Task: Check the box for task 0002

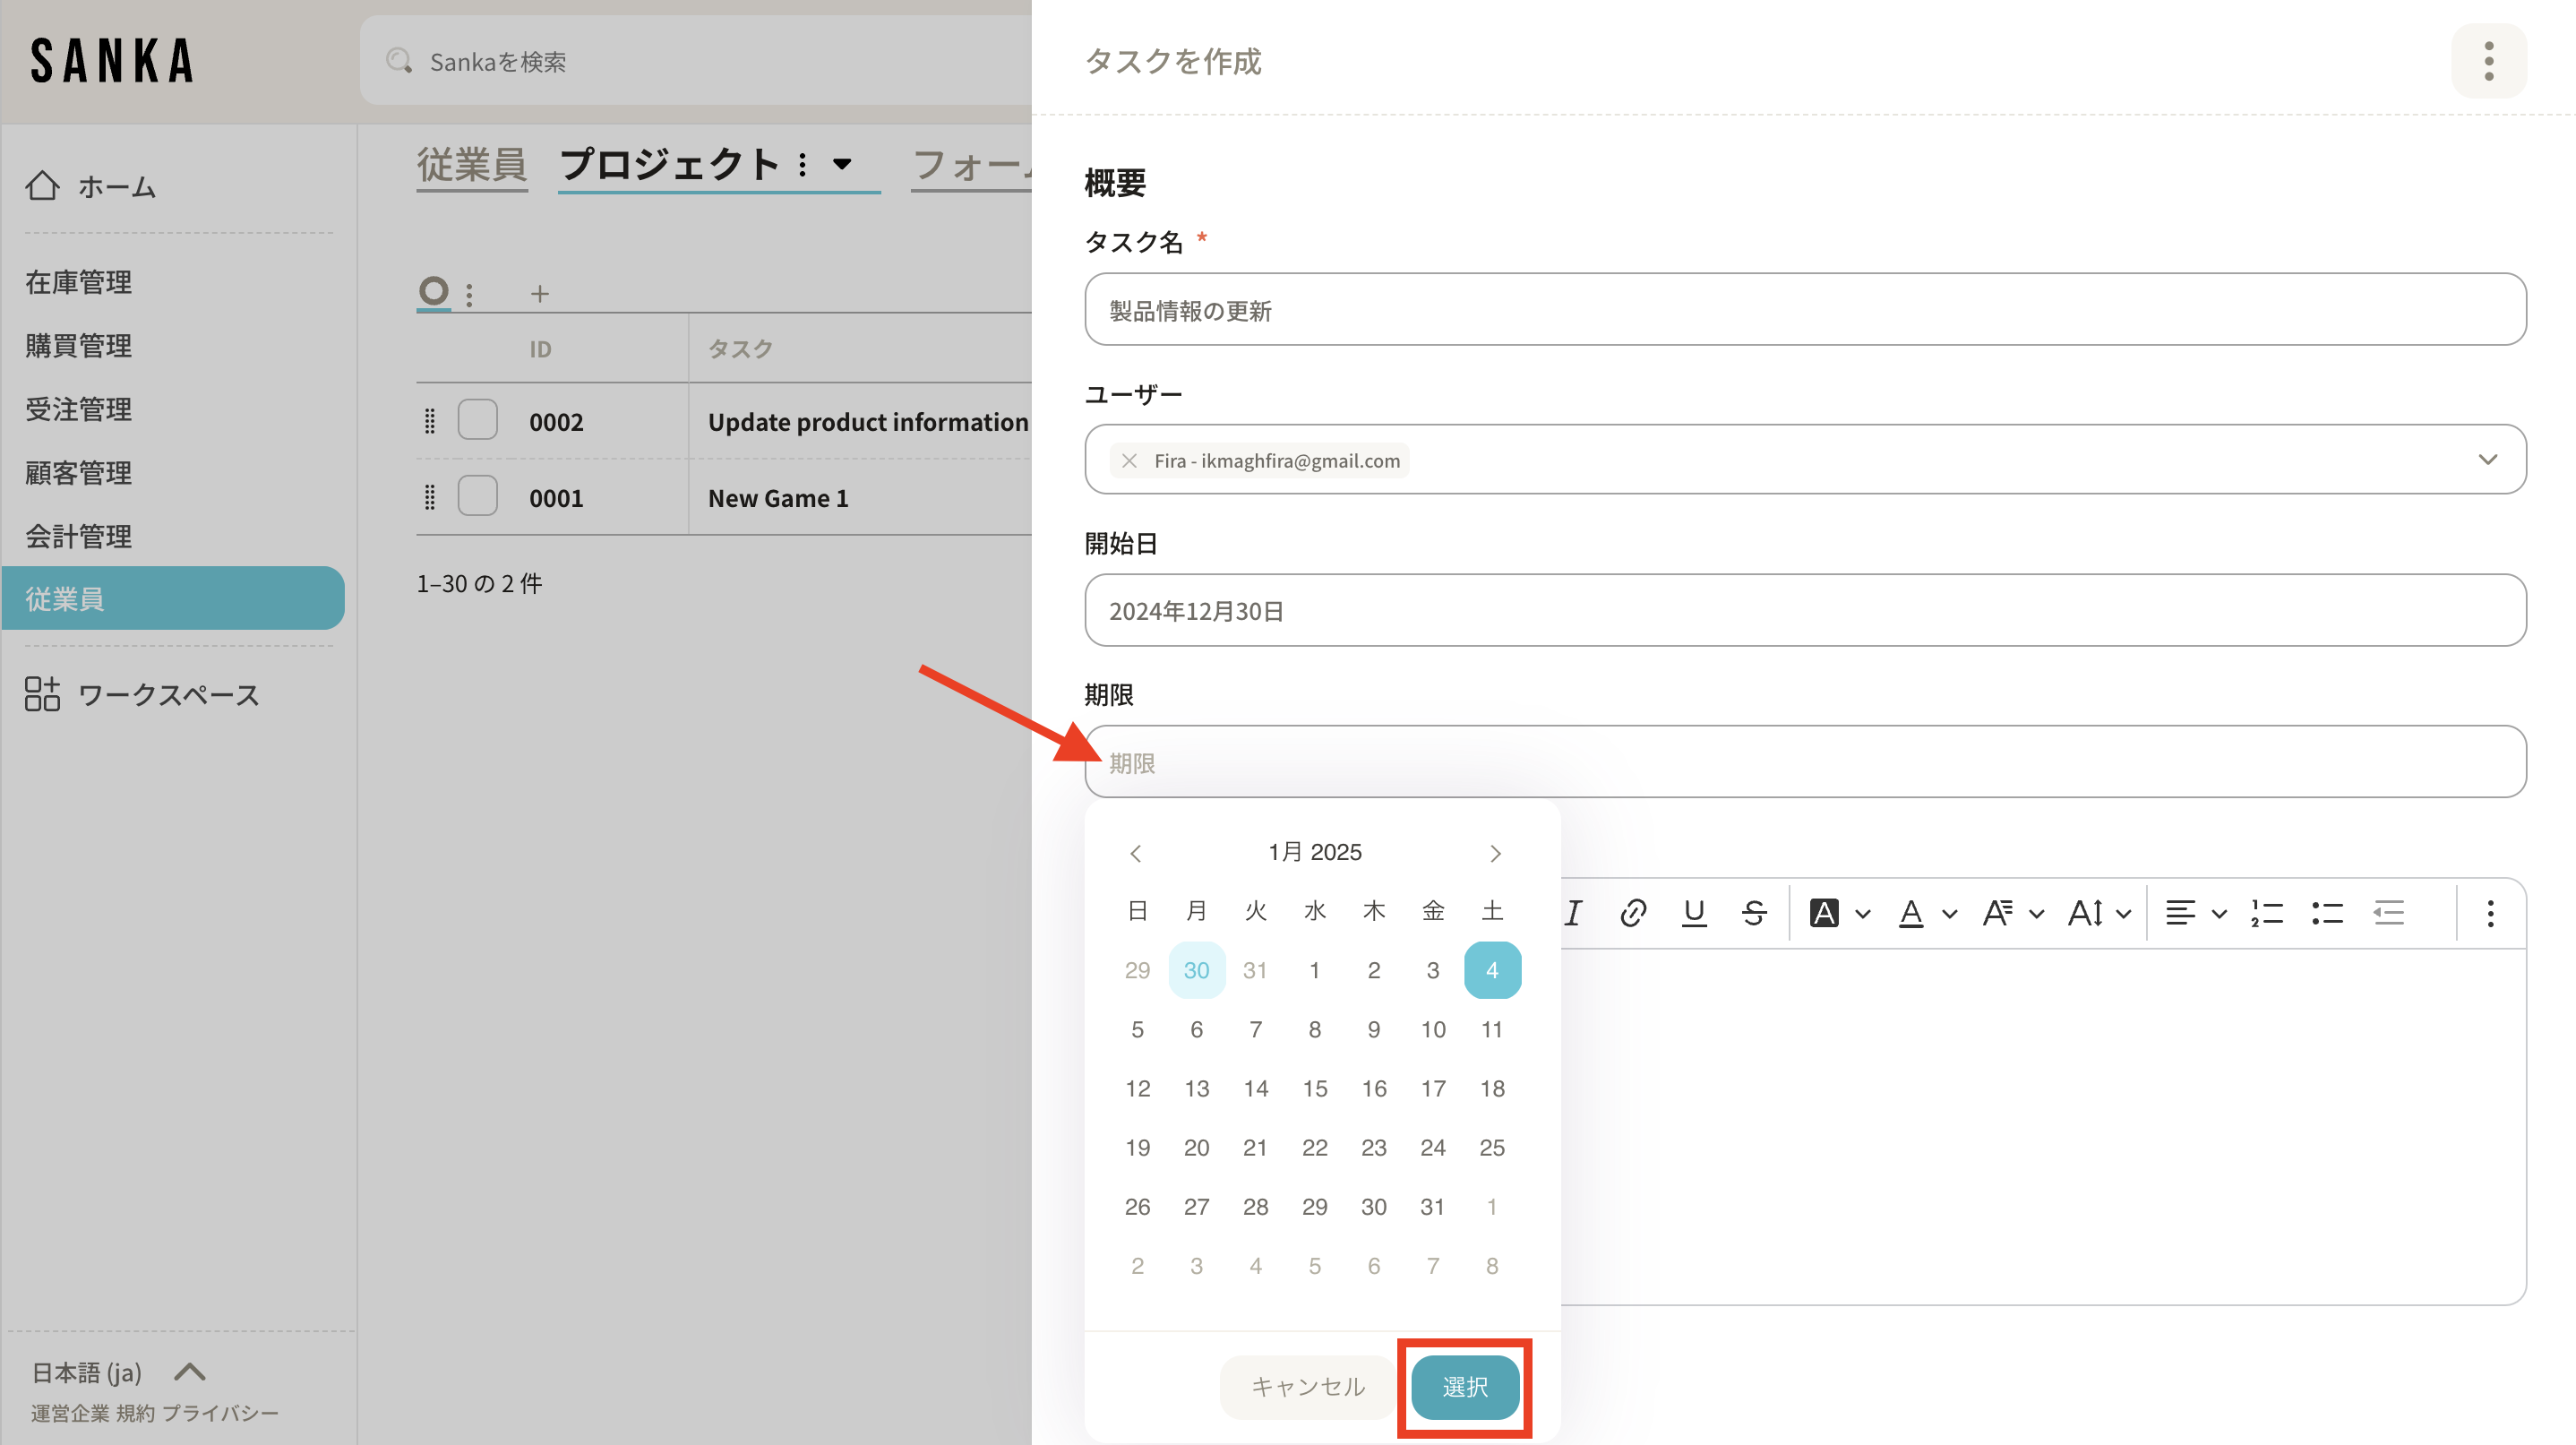Action: coord(477,420)
